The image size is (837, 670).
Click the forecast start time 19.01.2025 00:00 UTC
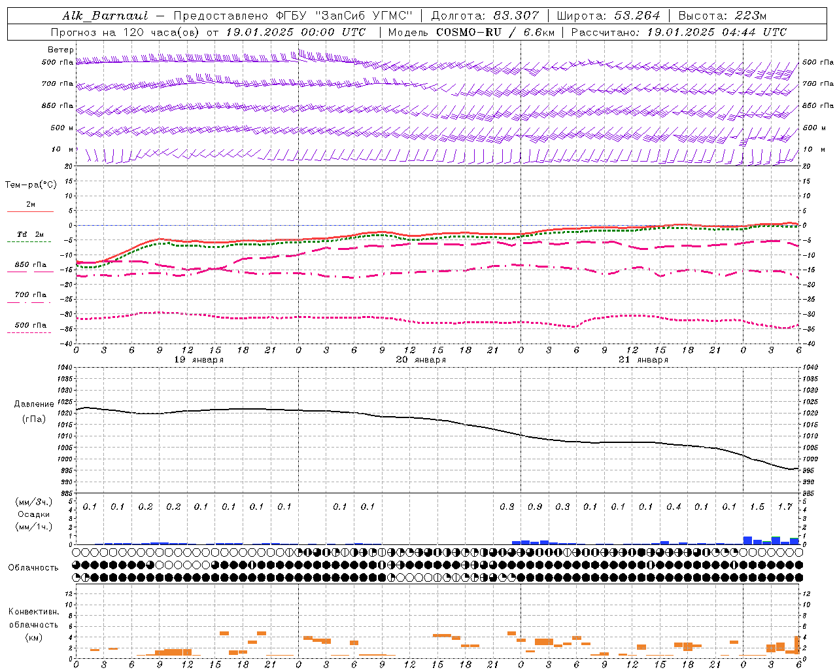pyautogui.click(x=296, y=32)
